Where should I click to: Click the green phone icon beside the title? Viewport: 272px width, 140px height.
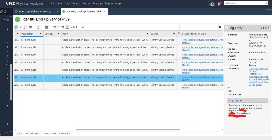(18, 19)
